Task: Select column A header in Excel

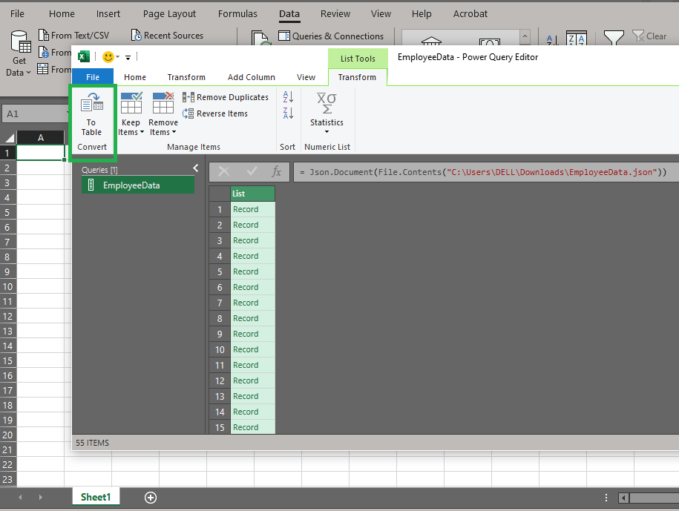Action: coord(40,138)
